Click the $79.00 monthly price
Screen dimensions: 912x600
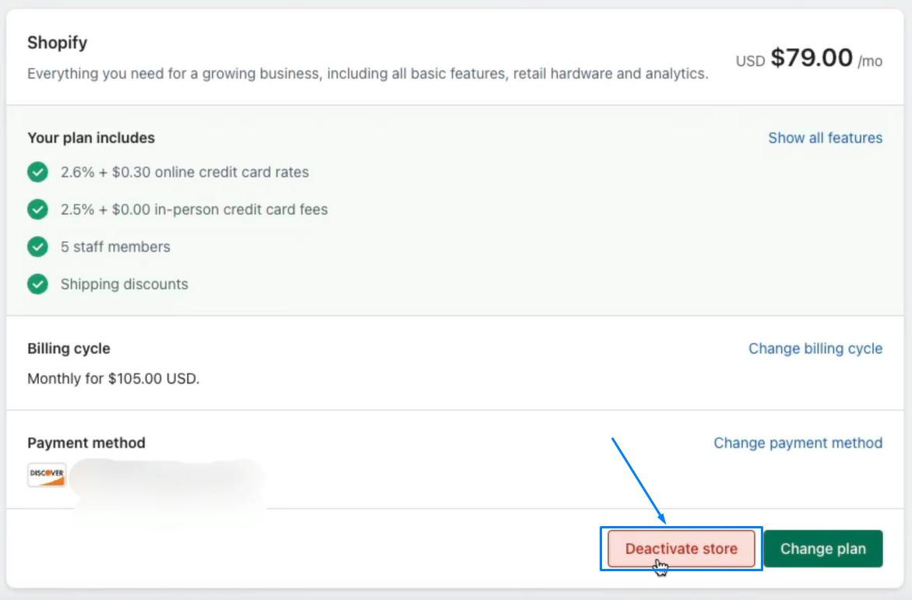pos(812,58)
